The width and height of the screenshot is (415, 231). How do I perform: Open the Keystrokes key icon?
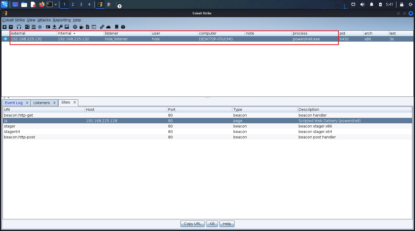[61, 27]
